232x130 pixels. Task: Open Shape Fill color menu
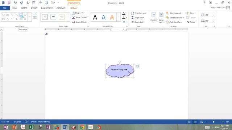pos(78,13)
